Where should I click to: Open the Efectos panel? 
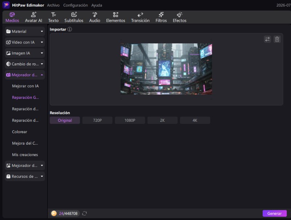179,17
